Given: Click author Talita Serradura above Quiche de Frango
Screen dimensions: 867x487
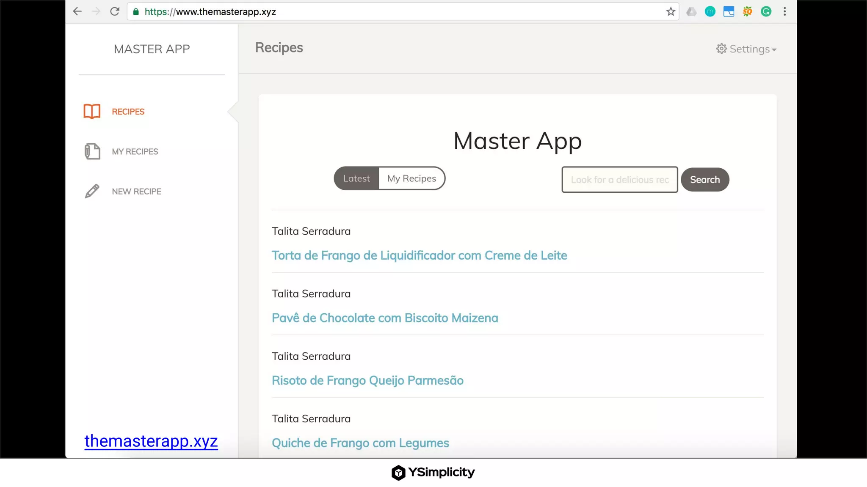Looking at the screenshot, I should pos(311,419).
